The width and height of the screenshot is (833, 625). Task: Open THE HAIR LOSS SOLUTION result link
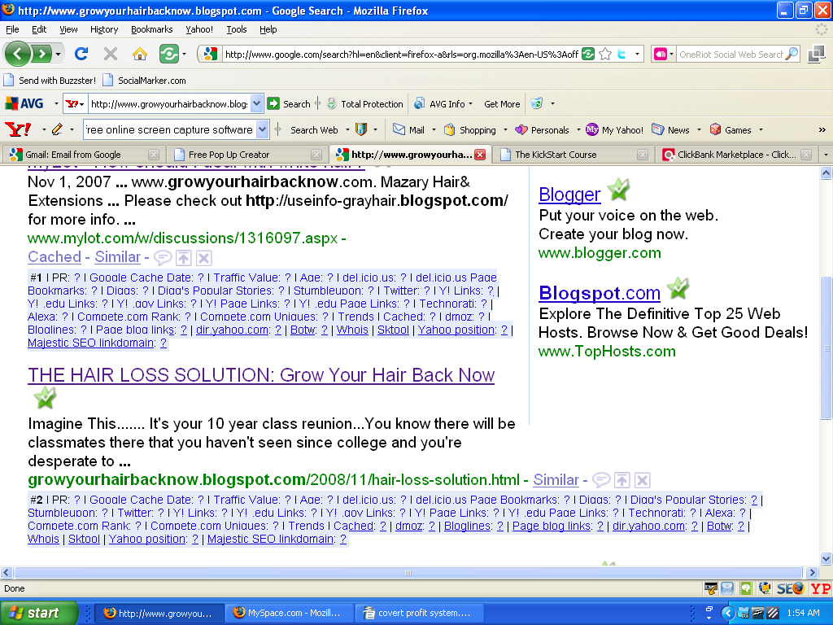point(261,375)
